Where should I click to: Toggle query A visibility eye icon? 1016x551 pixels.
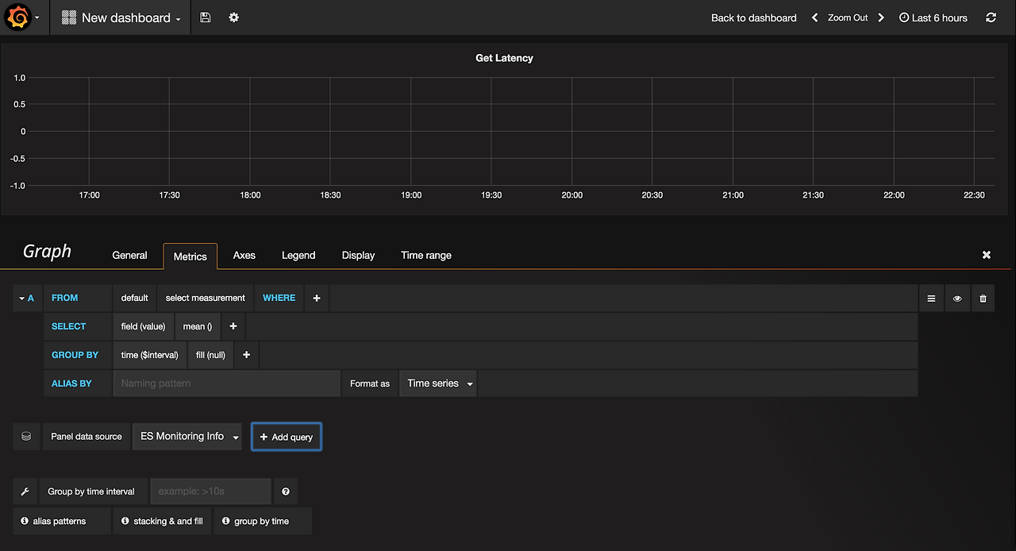tap(957, 299)
